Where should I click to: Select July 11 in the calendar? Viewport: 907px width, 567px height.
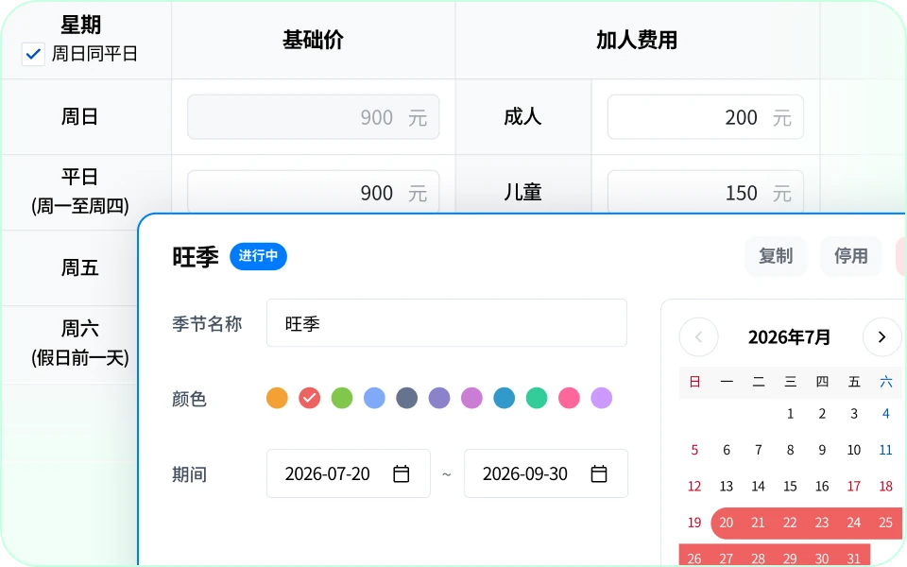click(x=885, y=450)
